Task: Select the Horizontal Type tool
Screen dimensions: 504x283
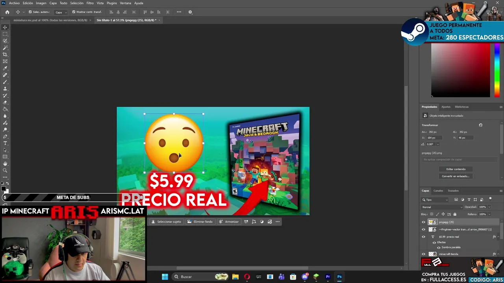Action: 5,143
